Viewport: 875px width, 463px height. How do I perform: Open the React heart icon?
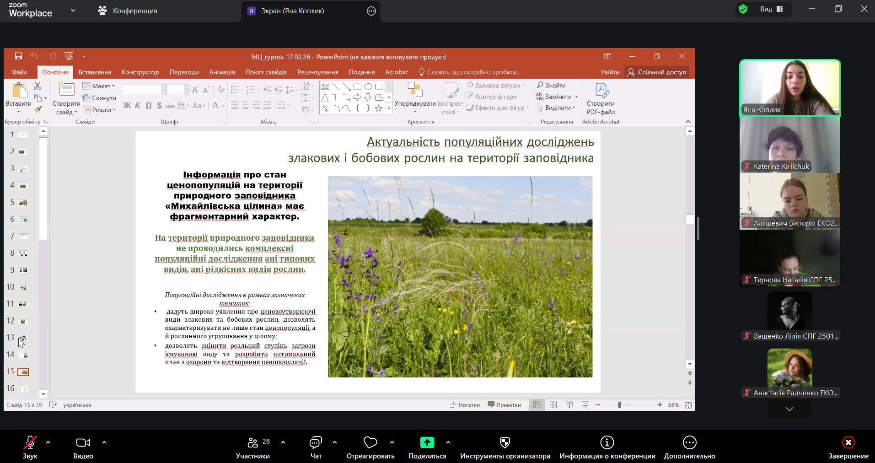(370, 442)
